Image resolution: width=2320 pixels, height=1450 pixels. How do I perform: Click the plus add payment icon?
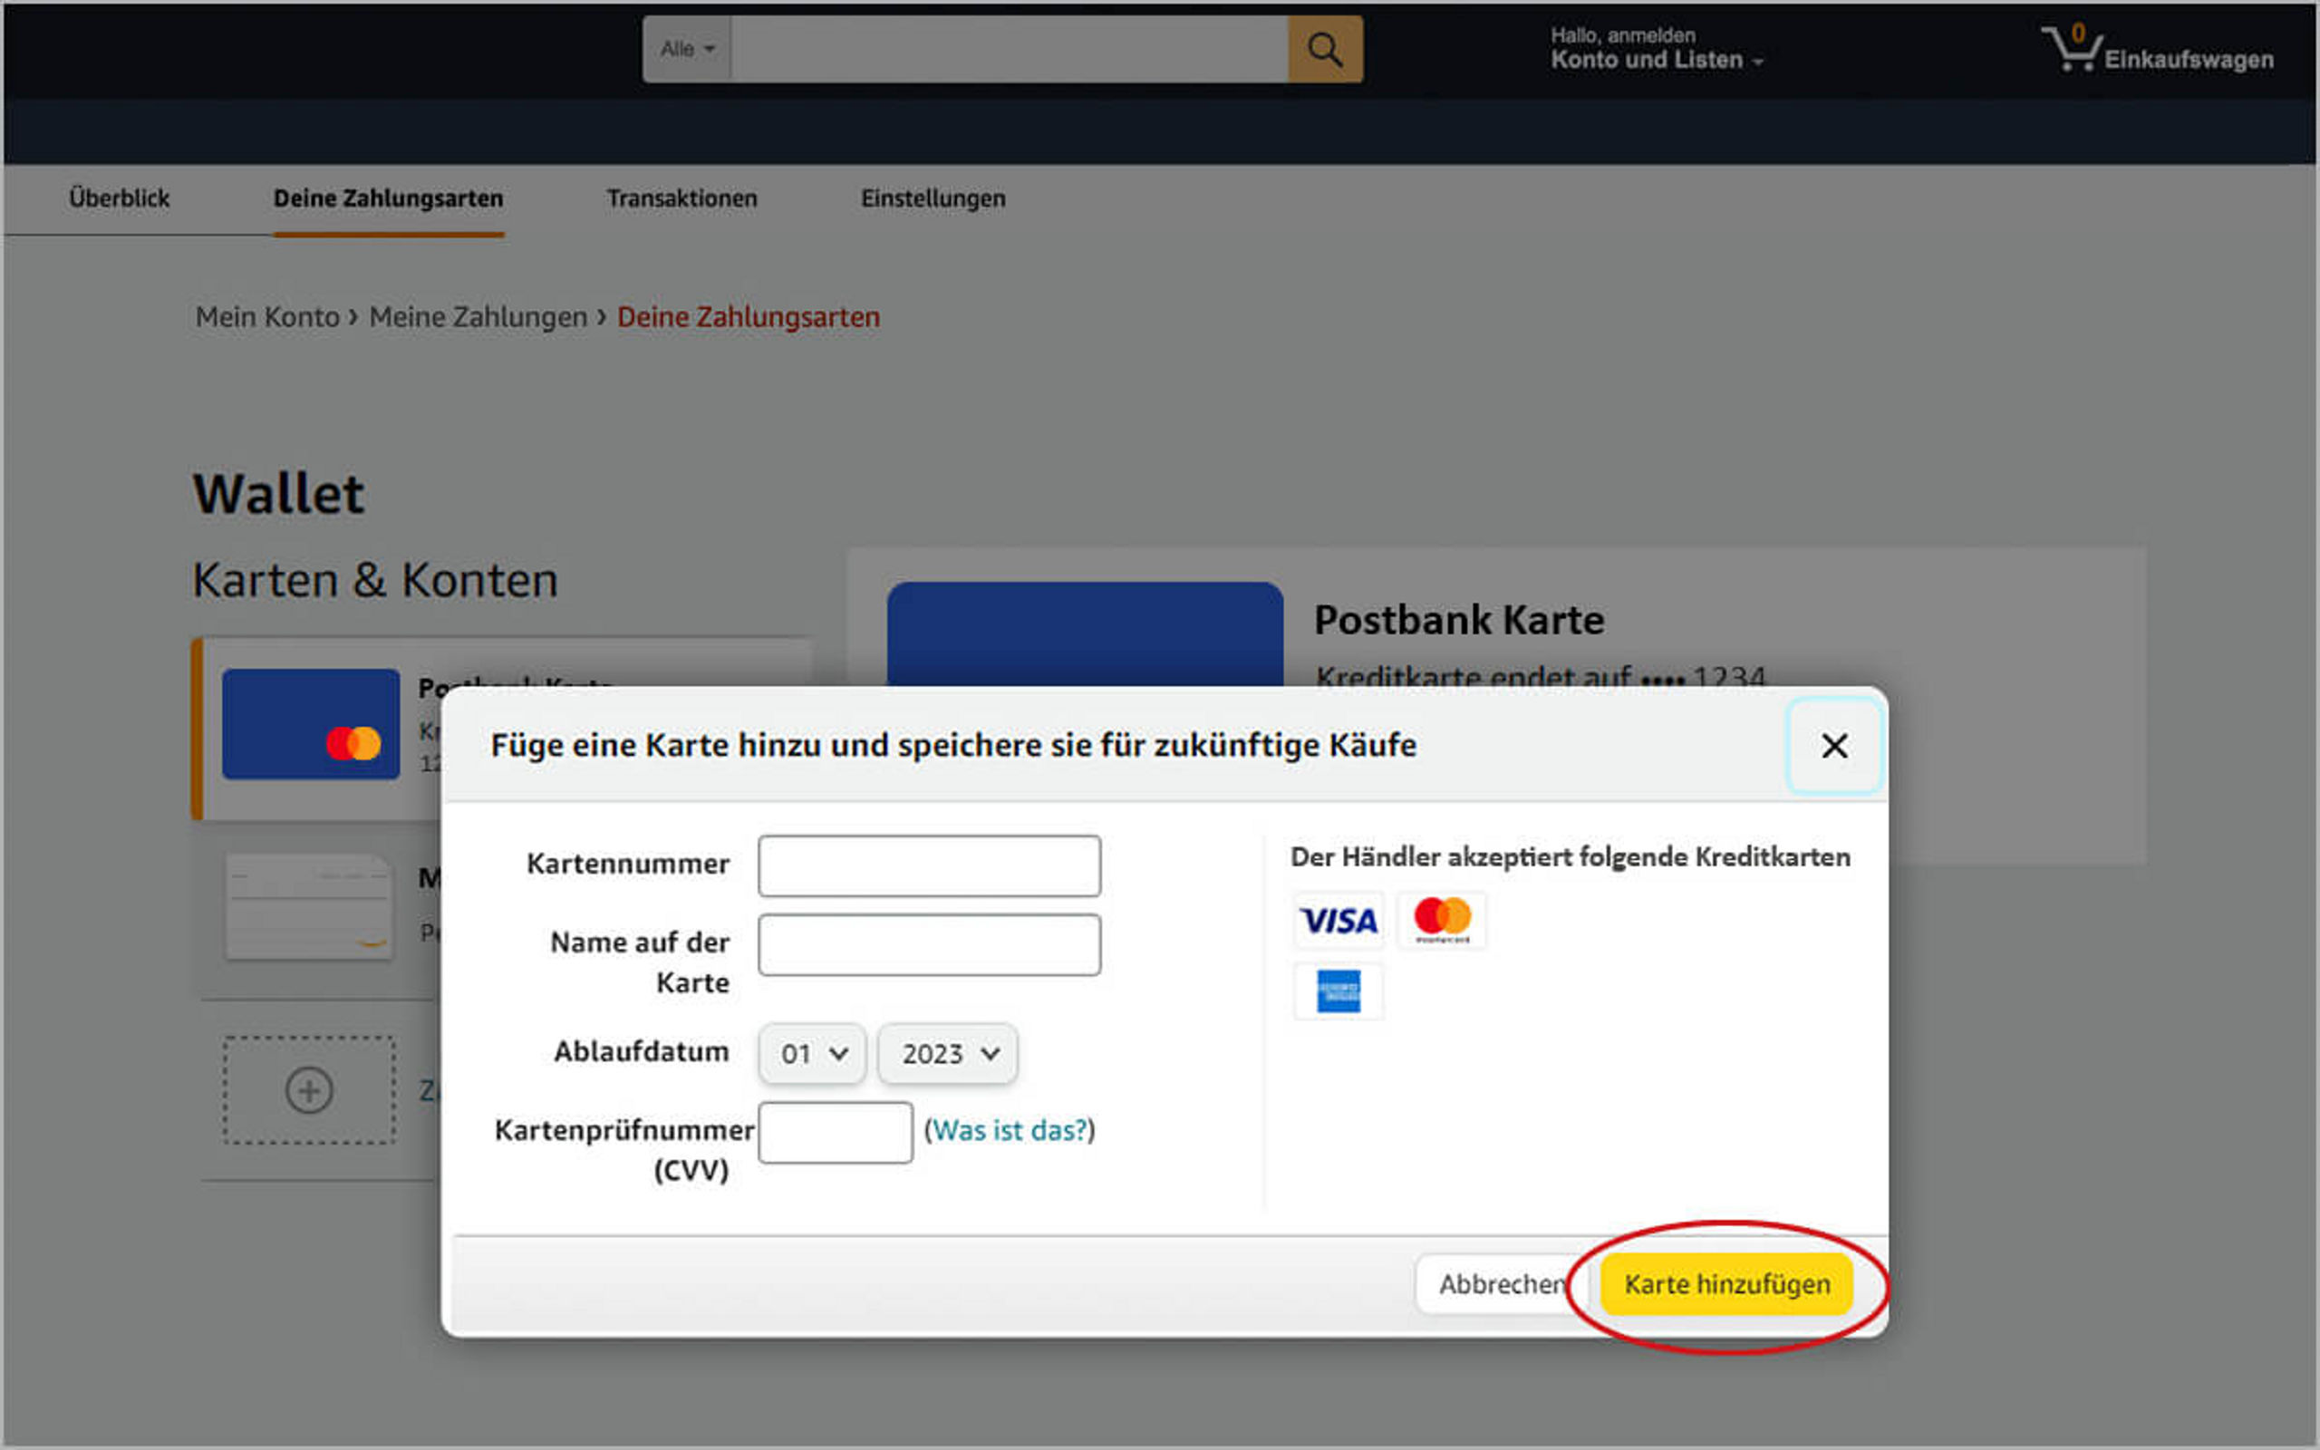click(309, 1090)
